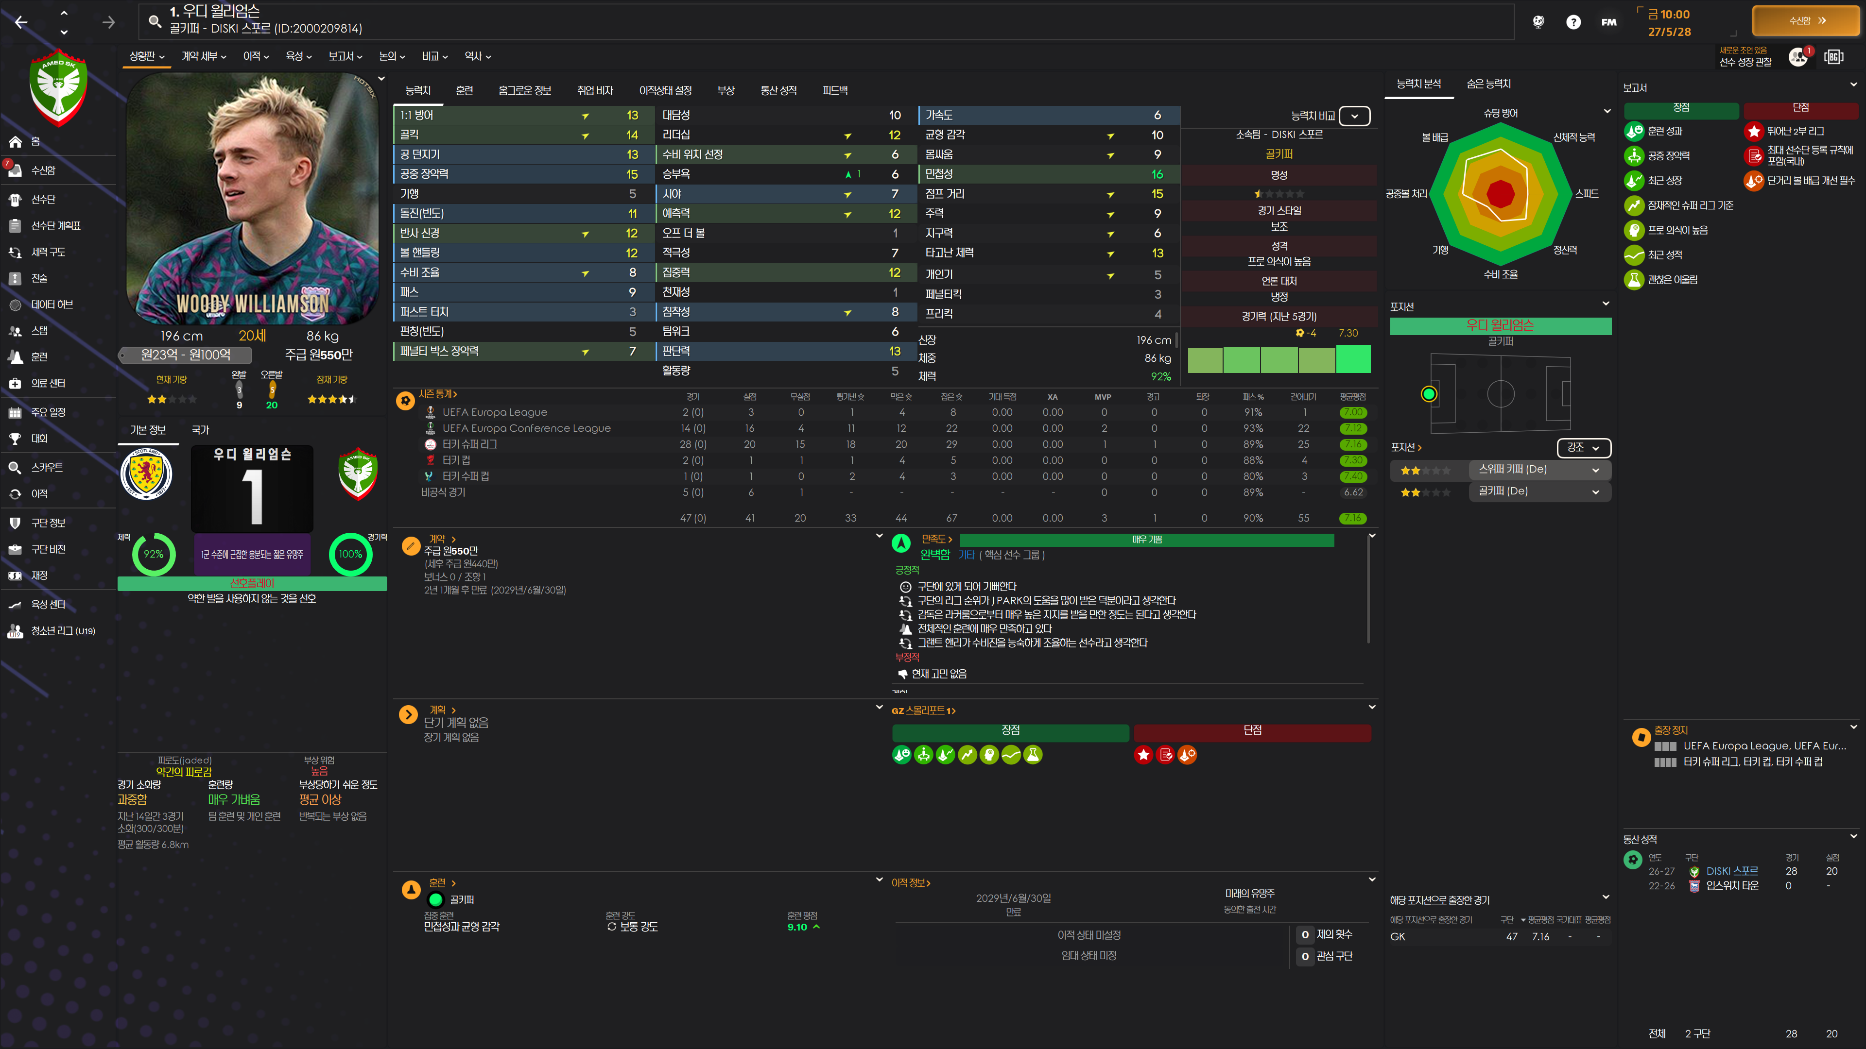Click the goalkeeper position dot on pitch
The width and height of the screenshot is (1866, 1049).
click(x=1429, y=394)
